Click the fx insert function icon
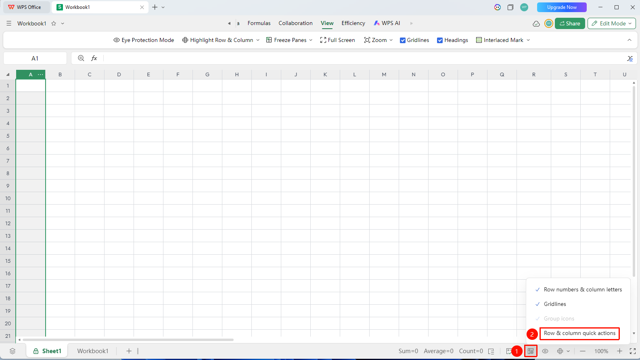 (94, 58)
